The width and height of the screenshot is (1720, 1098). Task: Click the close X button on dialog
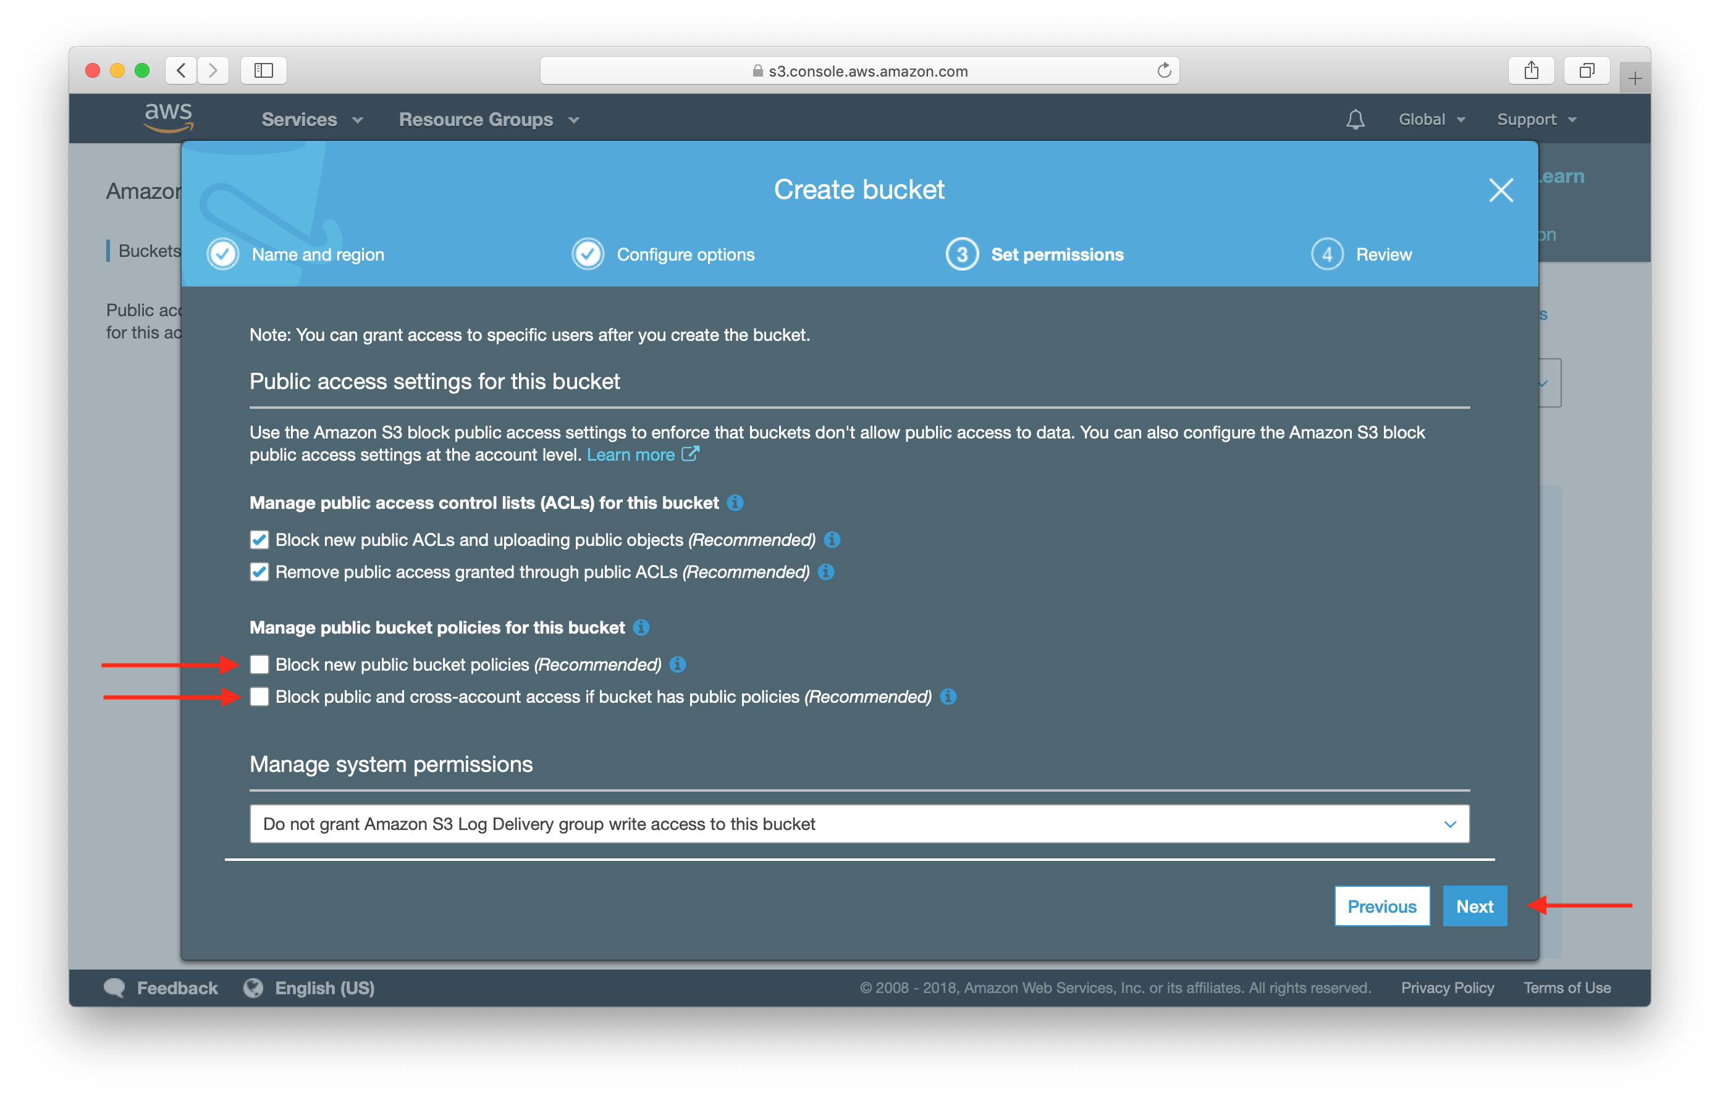(1499, 191)
